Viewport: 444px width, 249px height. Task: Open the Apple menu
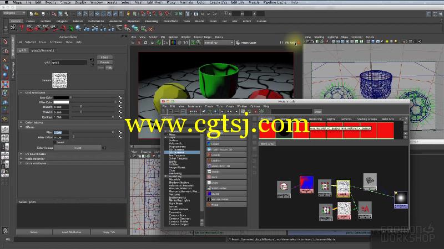coord(6,2)
